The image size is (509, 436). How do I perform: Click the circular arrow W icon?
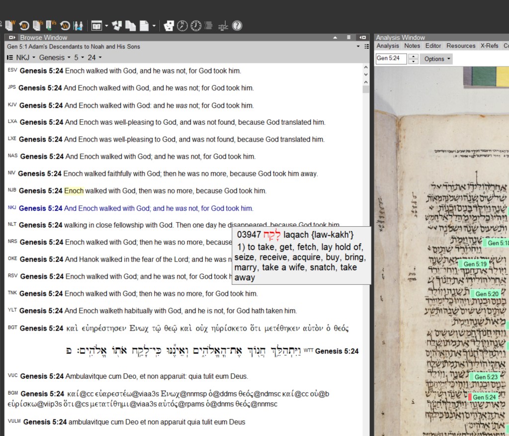pos(23,25)
